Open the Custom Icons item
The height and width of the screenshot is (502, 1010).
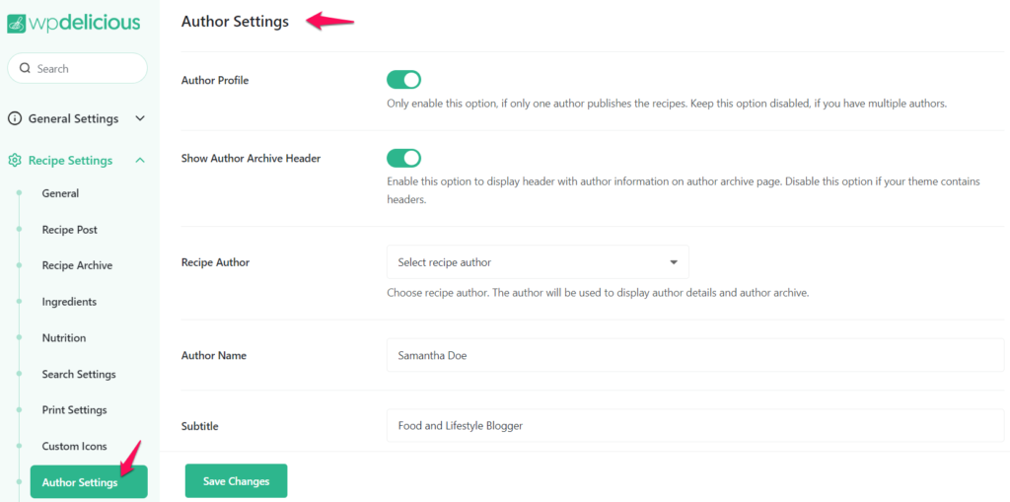pos(75,446)
